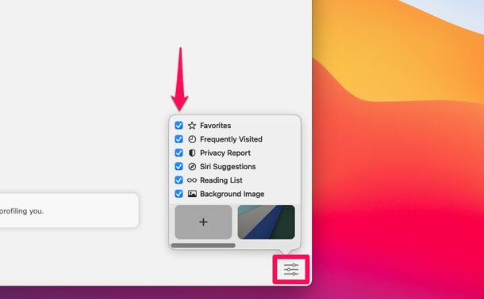The height and width of the screenshot is (299, 484).
Task: Click the Favorites label
Action: pos(216,126)
